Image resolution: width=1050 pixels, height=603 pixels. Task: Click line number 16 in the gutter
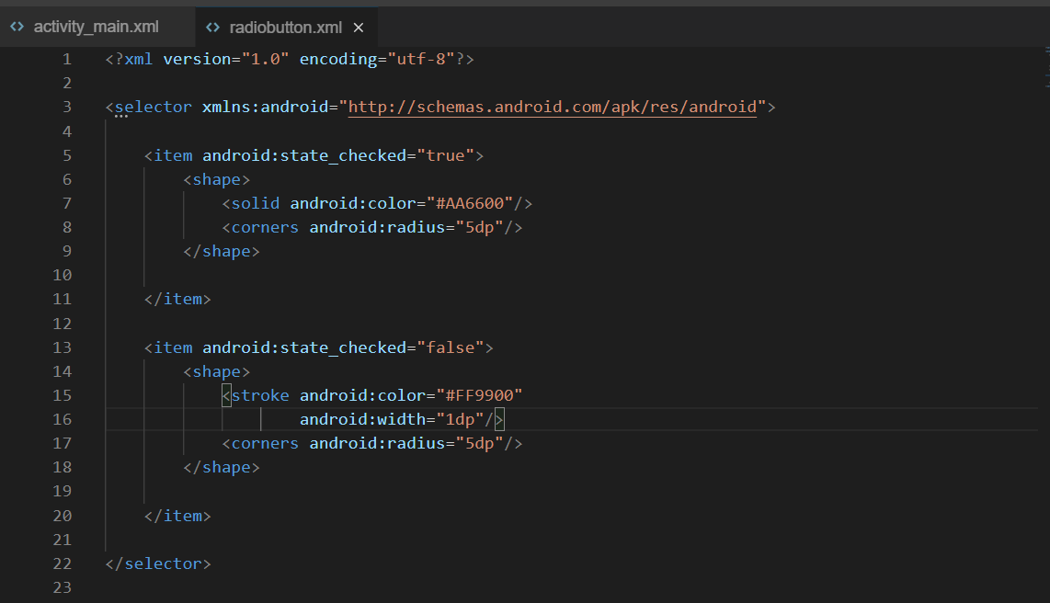pyautogui.click(x=63, y=420)
